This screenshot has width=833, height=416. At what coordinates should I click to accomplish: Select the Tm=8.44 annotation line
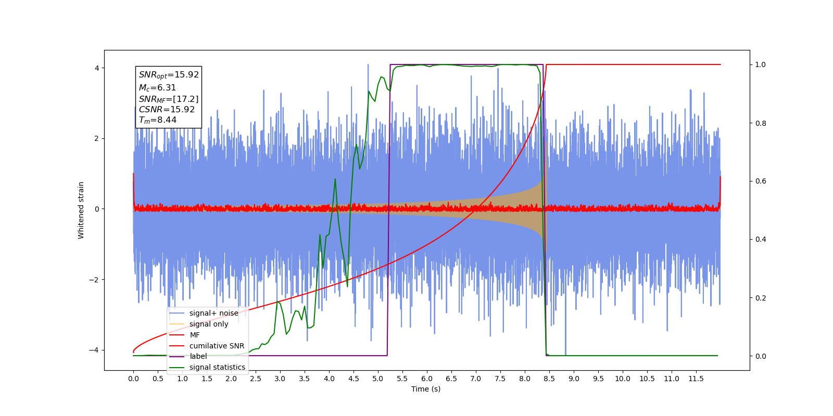(x=158, y=120)
